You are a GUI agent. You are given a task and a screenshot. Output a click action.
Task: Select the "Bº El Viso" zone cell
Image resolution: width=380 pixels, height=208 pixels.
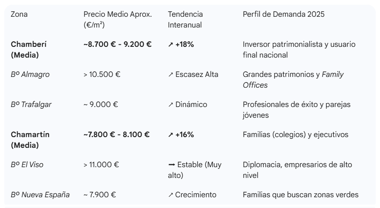pos(27,165)
